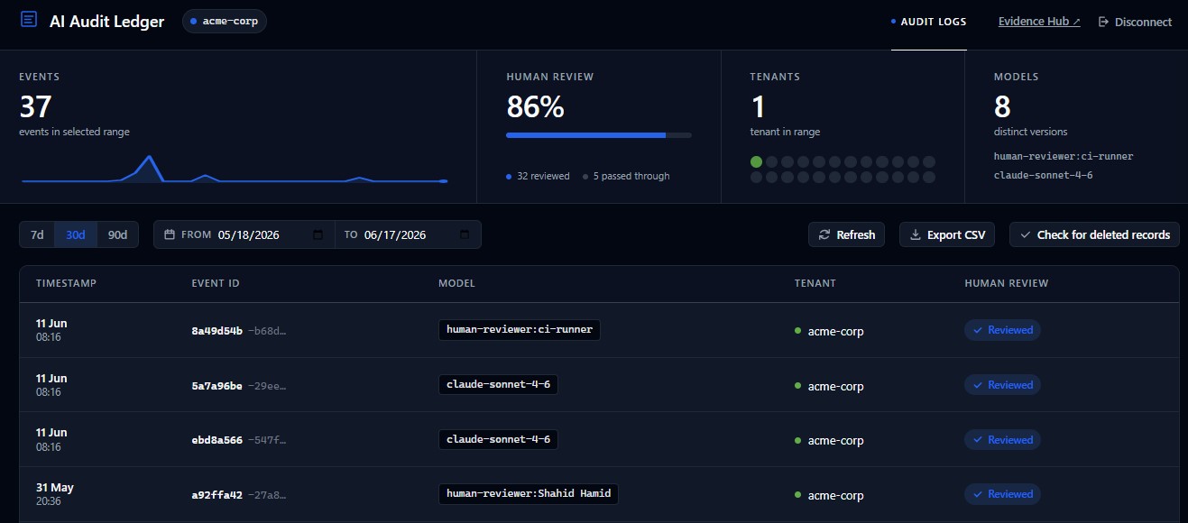Select the 30d range
The width and height of the screenshot is (1188, 523).
[x=76, y=234]
